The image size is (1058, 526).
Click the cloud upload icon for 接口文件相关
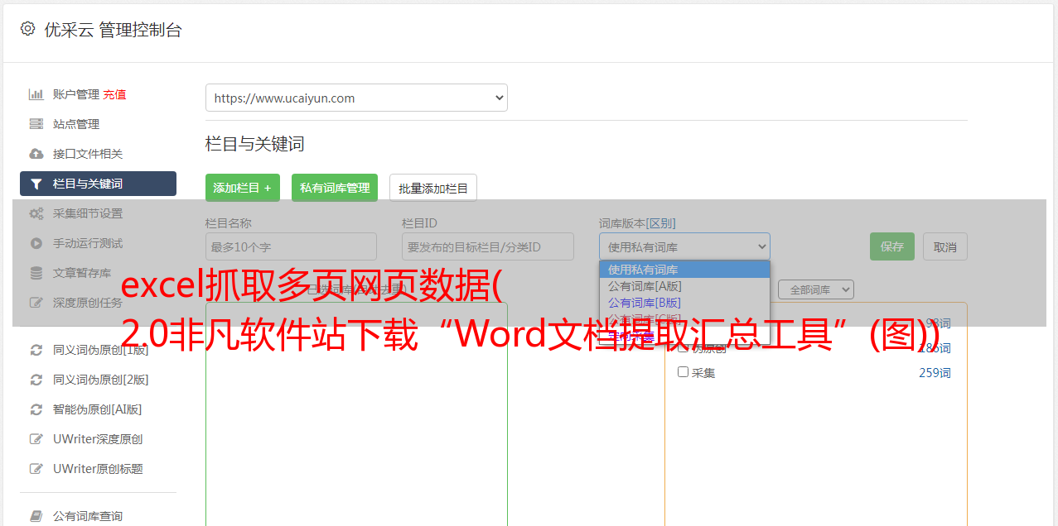point(36,154)
